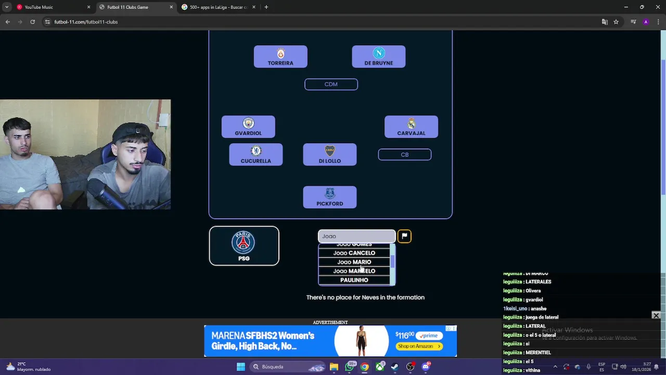Open the Xbox app from the taskbar
666x375 pixels.
(380, 367)
